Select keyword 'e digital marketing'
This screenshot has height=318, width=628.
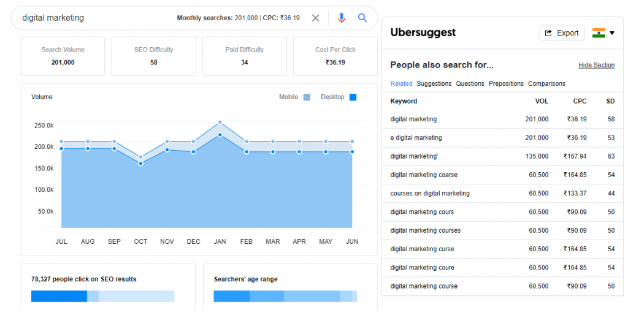coord(416,138)
